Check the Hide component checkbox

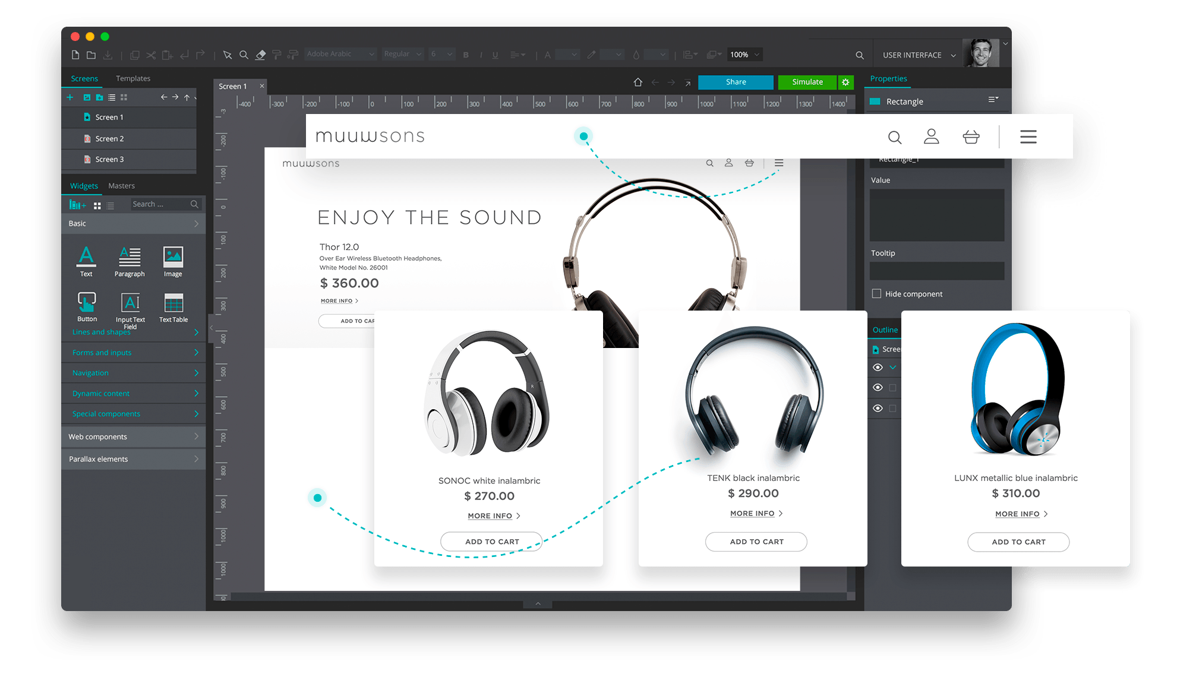pyautogui.click(x=876, y=293)
